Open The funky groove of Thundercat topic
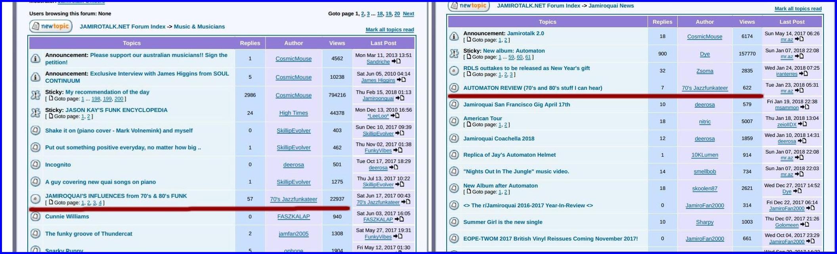This screenshot has height=254, width=837. pyautogui.click(x=88, y=233)
